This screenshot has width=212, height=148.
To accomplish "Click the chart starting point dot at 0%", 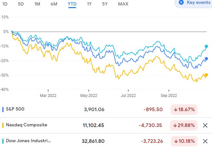I will 12,32.
